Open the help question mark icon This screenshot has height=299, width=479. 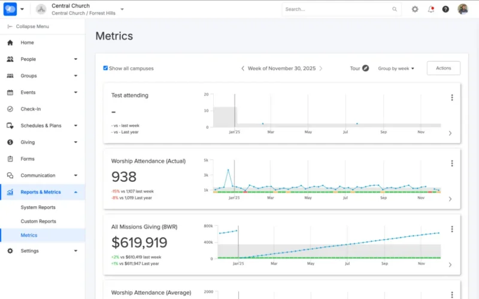pos(445,9)
